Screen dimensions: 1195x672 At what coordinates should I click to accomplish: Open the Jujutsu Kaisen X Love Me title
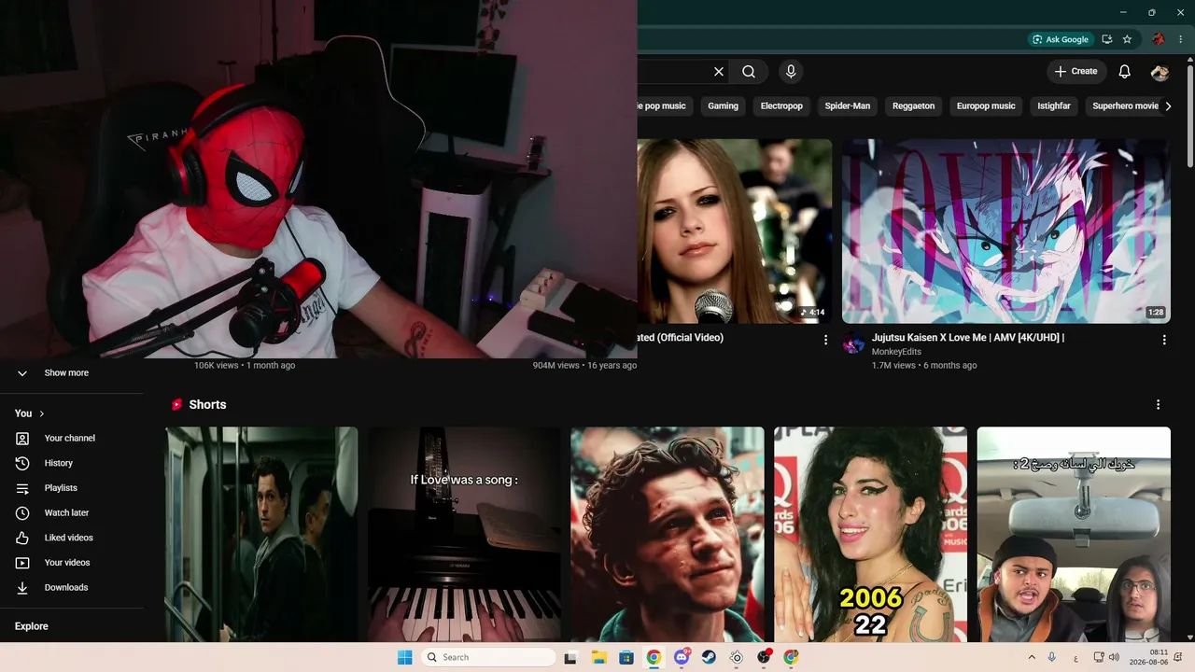click(x=968, y=338)
